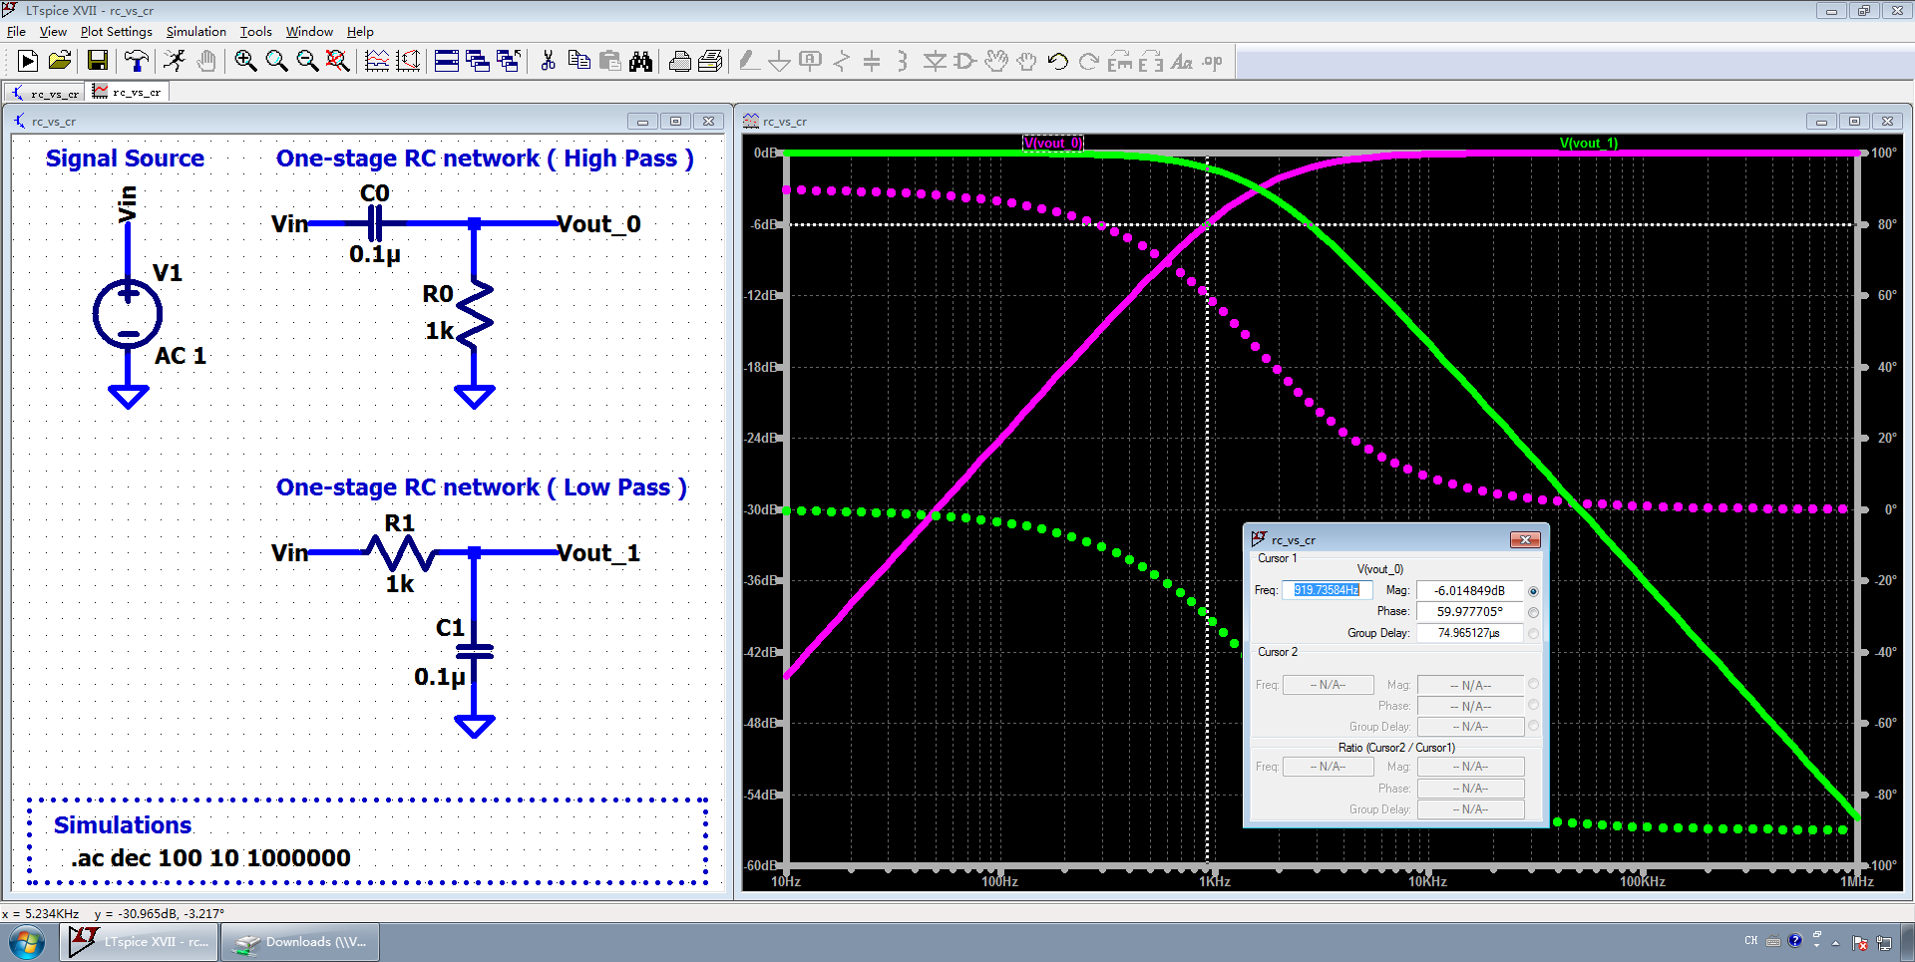Open the Simulation menu
The image size is (1915, 962).
[195, 32]
